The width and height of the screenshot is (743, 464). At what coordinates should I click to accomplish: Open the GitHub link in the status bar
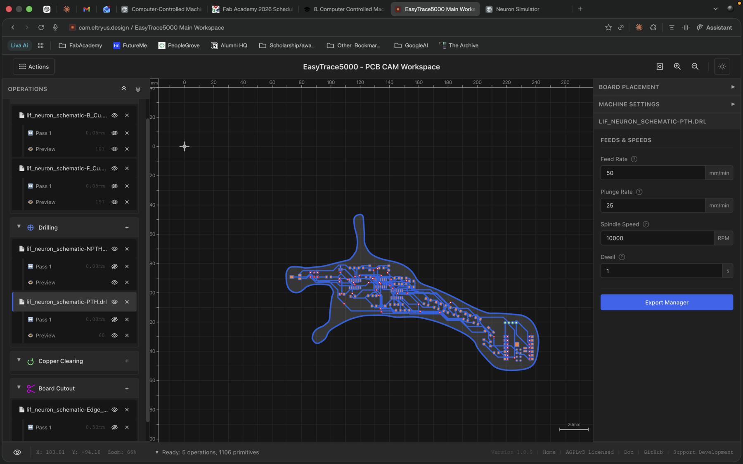click(653, 452)
